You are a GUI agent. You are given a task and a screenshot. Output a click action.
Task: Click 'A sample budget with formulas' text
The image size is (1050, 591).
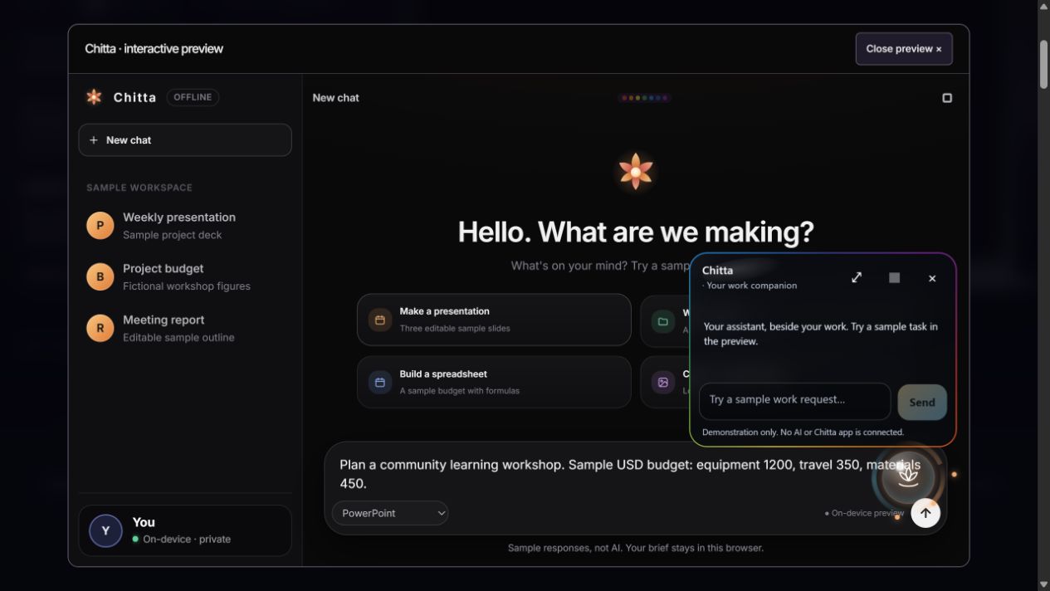[460, 391]
